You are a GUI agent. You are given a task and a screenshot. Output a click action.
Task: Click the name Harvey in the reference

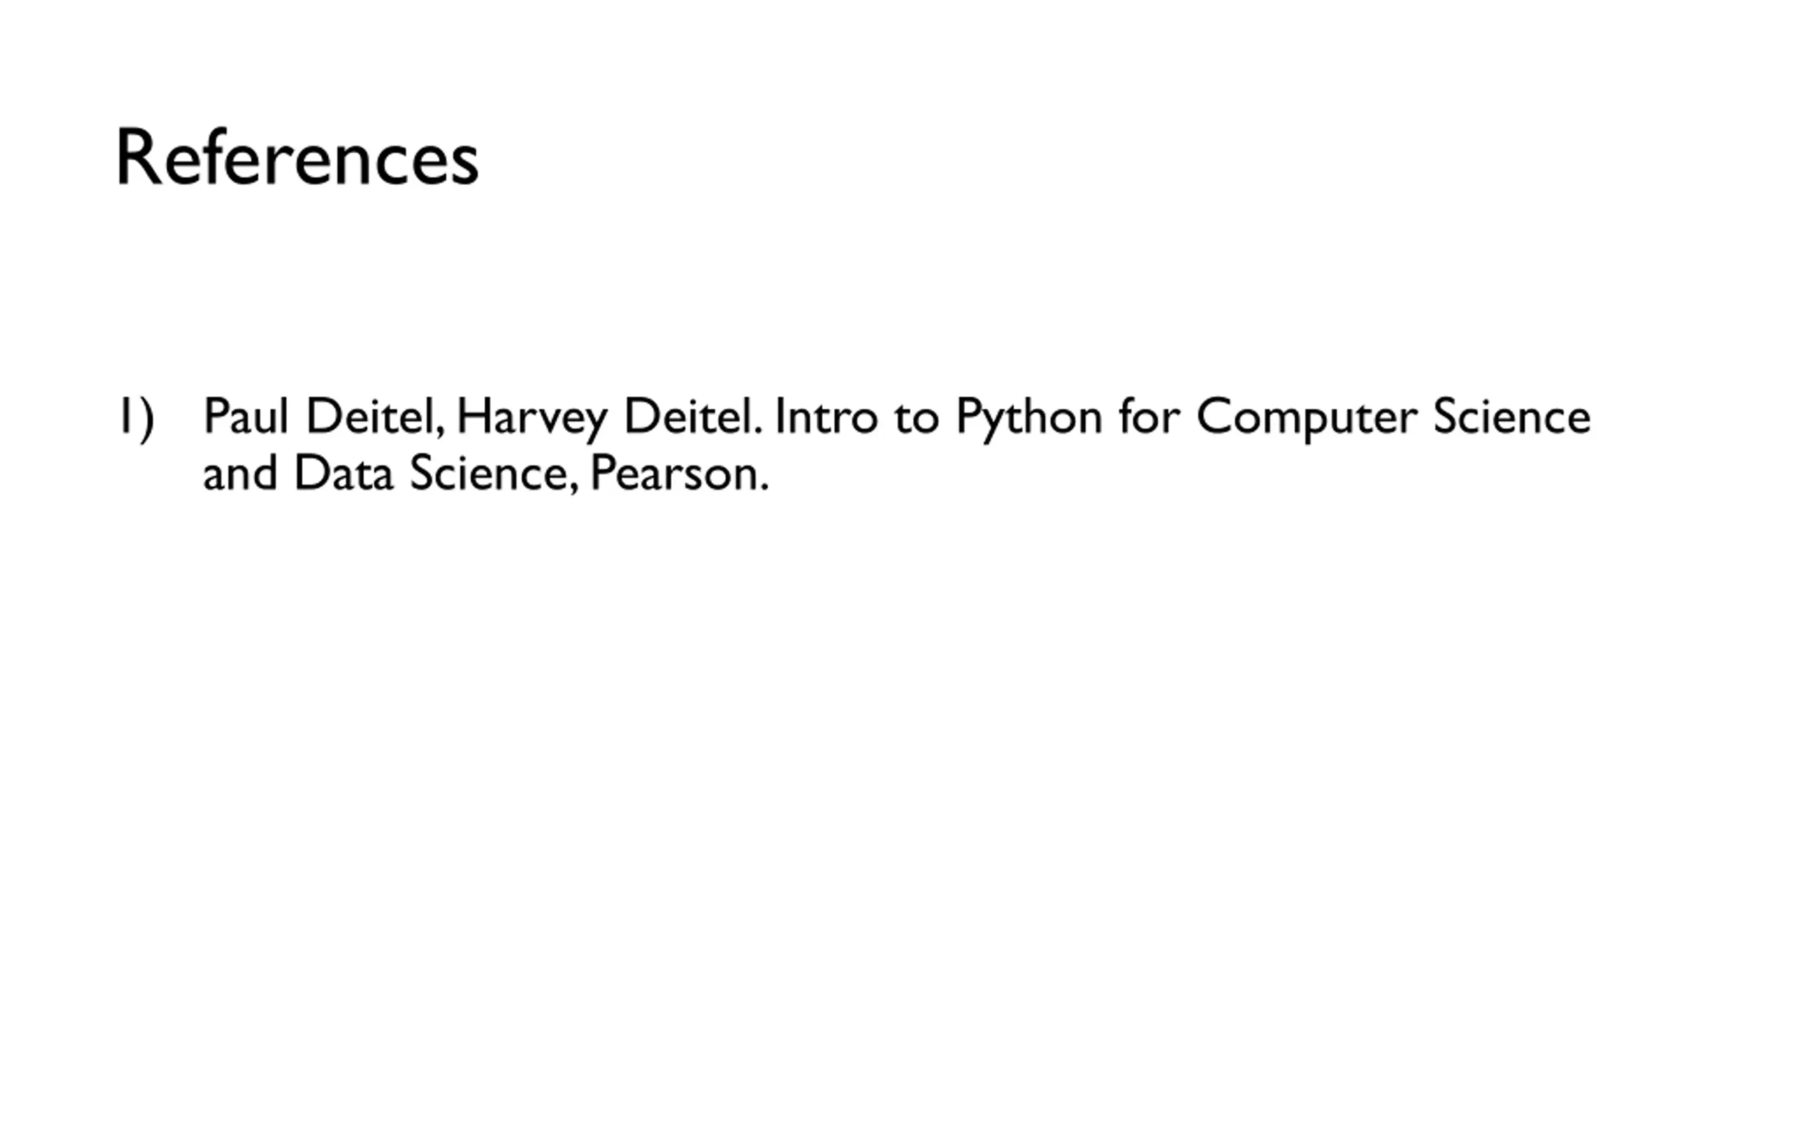tap(531, 418)
